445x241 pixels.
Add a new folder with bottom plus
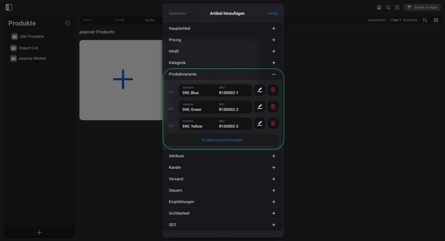click(x=40, y=233)
